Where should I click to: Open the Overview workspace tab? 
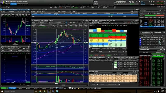pyautogui.click(x=12, y=88)
